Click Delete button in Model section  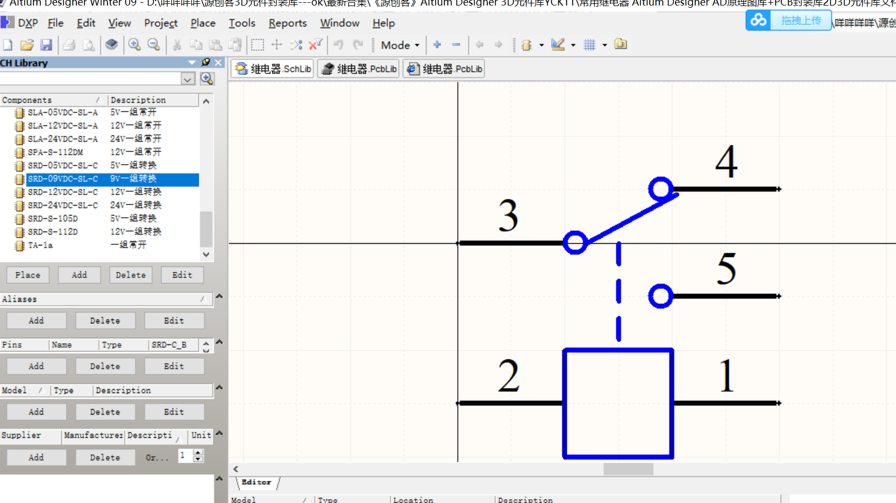coord(105,412)
